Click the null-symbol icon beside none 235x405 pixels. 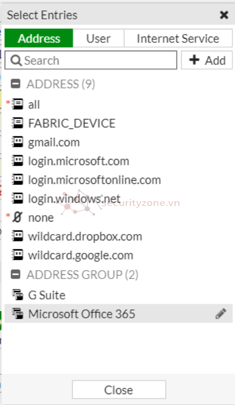[x=17, y=217]
